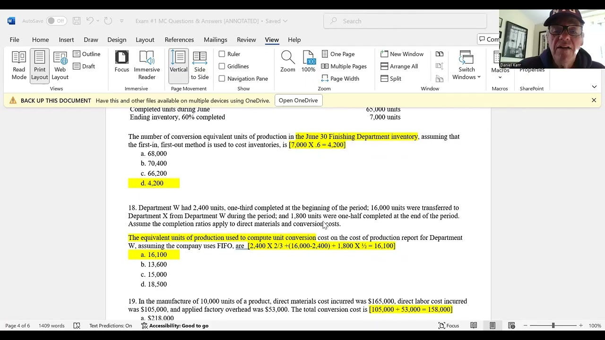The image size is (605, 340).
Task: Switch to the Insert tab
Action: (x=66, y=40)
